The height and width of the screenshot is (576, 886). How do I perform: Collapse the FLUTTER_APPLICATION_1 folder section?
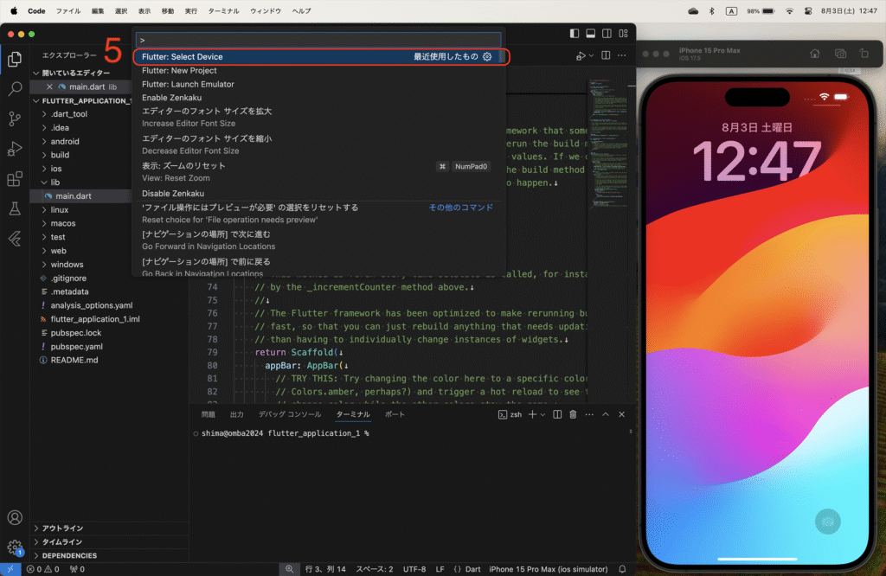point(80,100)
